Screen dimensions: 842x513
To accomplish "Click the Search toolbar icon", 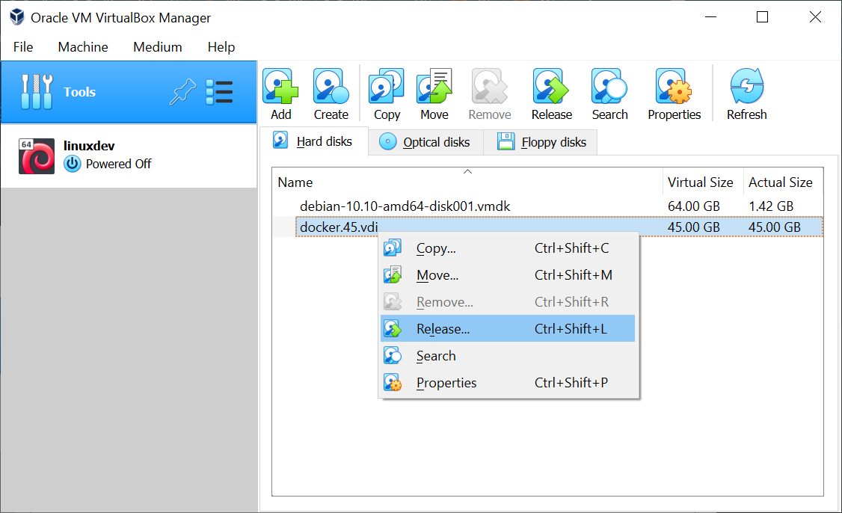I will tap(609, 87).
